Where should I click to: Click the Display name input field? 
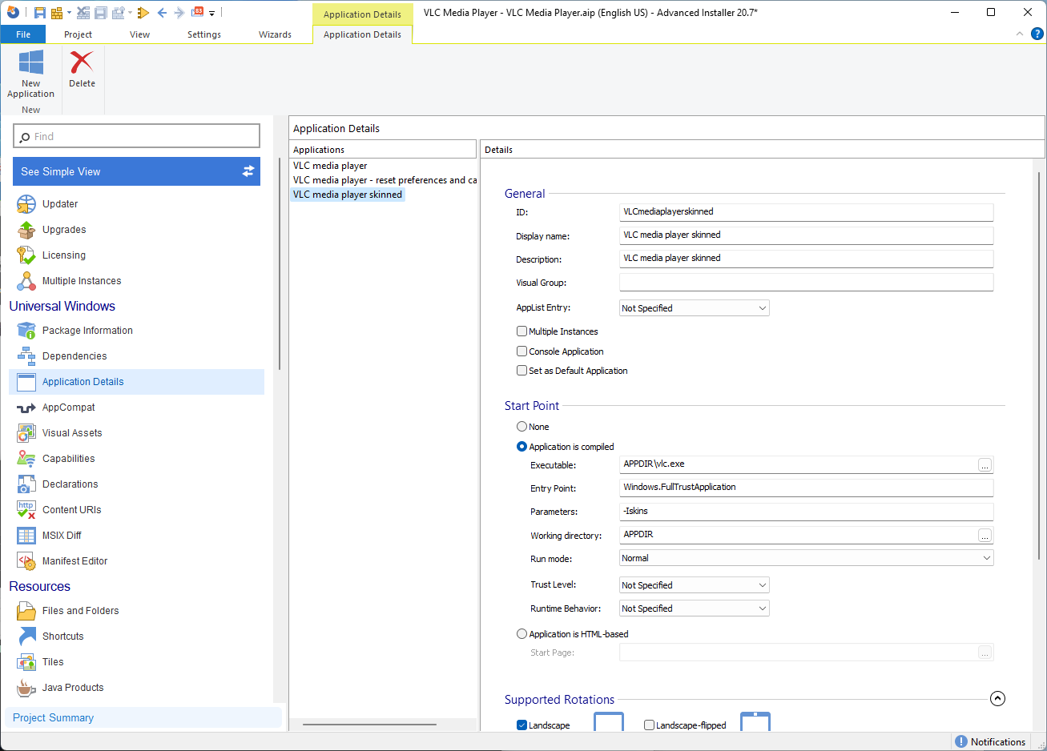[806, 235]
